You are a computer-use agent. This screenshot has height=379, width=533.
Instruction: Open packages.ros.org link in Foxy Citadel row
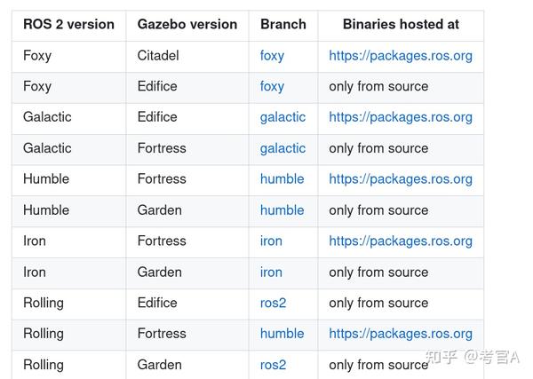[400, 55]
